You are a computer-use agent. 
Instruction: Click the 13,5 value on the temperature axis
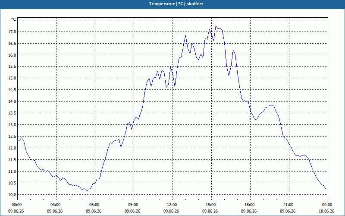coord(13,113)
